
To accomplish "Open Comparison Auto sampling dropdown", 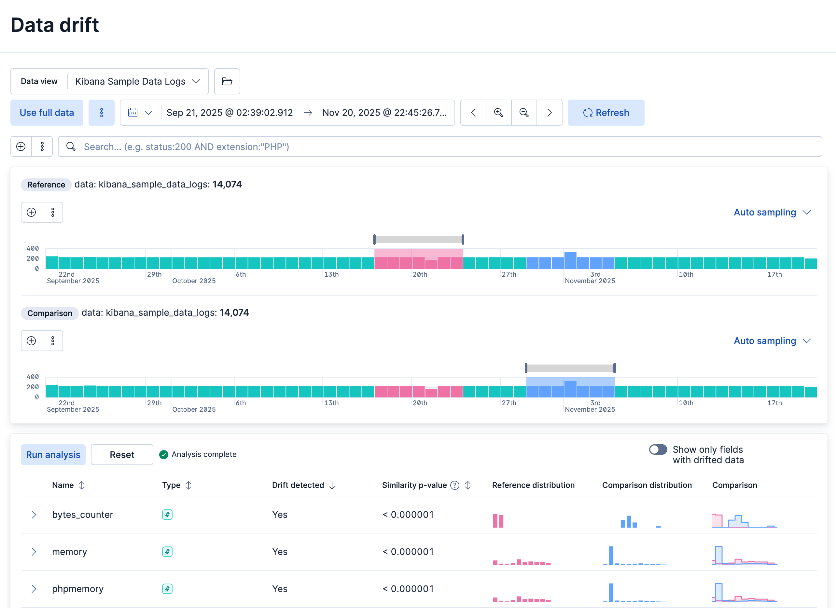I will 772,341.
